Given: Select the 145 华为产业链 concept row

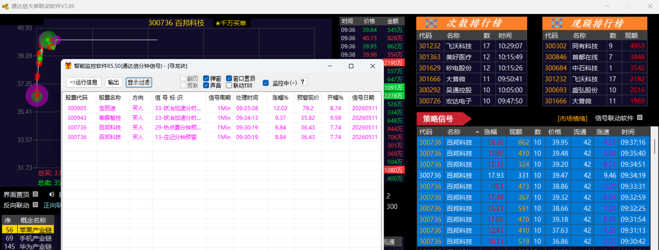Looking at the screenshot, I should coord(28,246).
